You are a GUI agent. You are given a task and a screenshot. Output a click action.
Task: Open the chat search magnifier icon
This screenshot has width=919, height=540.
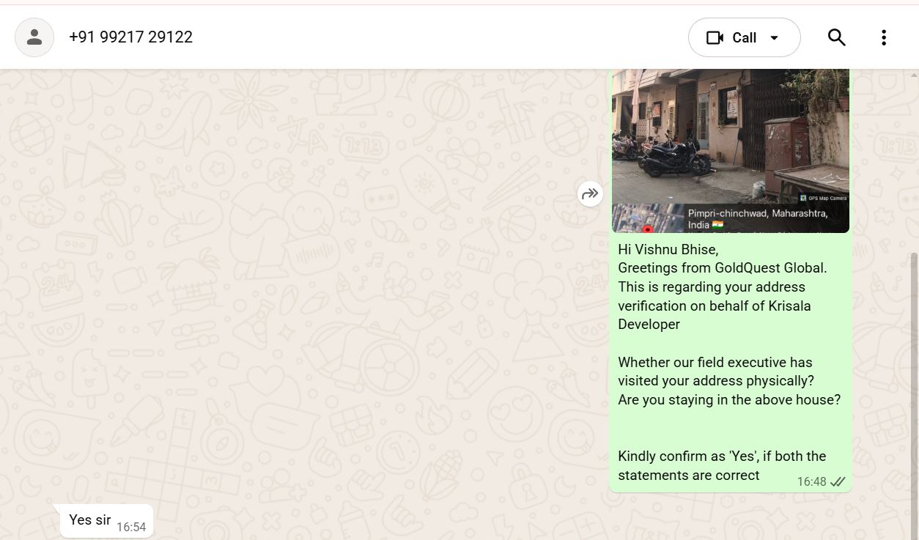coord(836,37)
